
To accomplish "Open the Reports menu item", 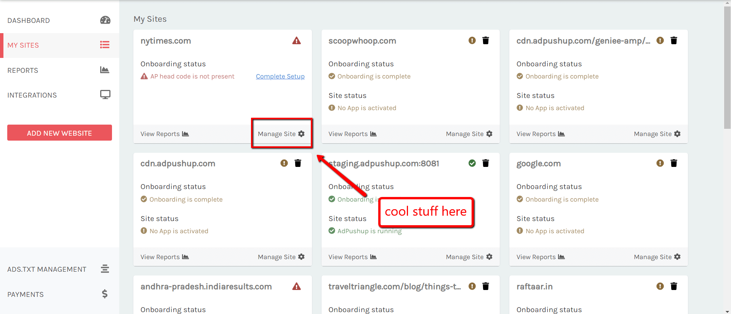I will [59, 70].
